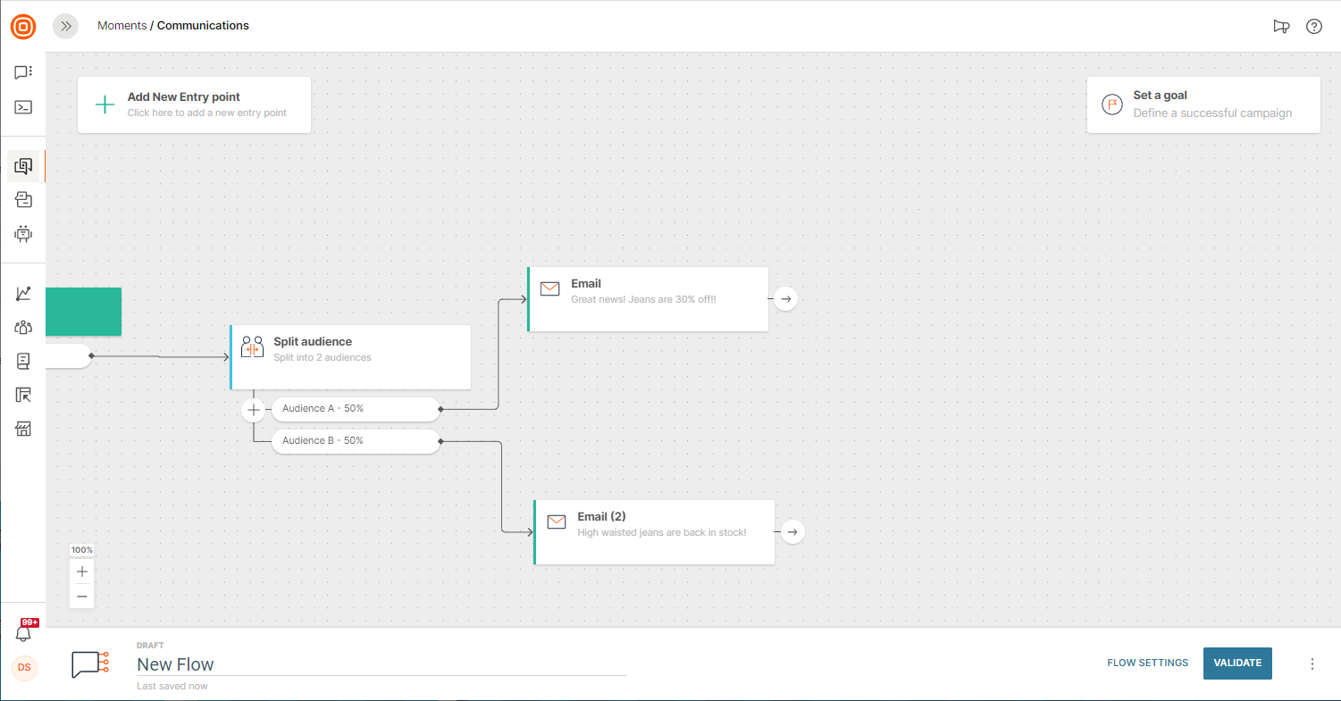This screenshot has width=1341, height=701.
Task: Click the Validate button
Action: coord(1237,663)
